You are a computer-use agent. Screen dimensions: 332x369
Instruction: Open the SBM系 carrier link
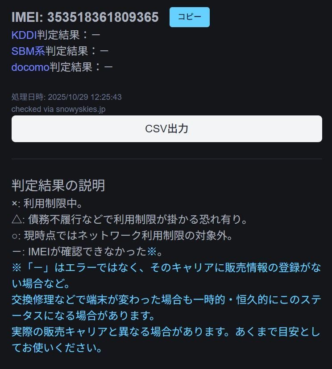tap(28, 51)
